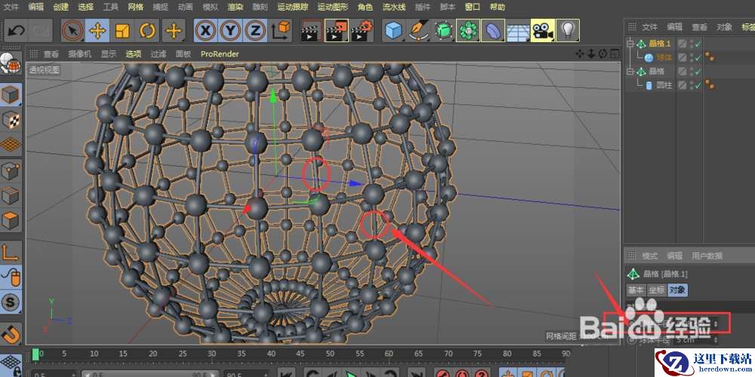Click the locked workplane grid icon
Viewport: 755px width, 377px height.
(x=11, y=366)
